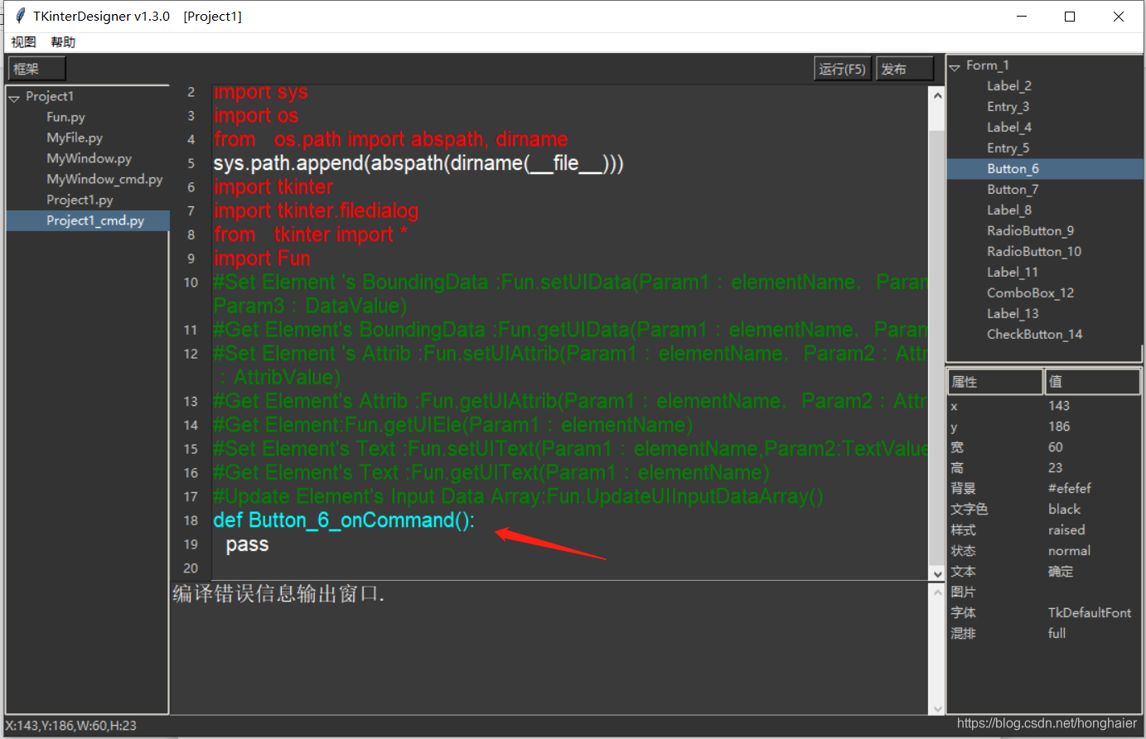The height and width of the screenshot is (739, 1146).
Task: Close the TKinterDesigner window
Action: (x=1119, y=17)
